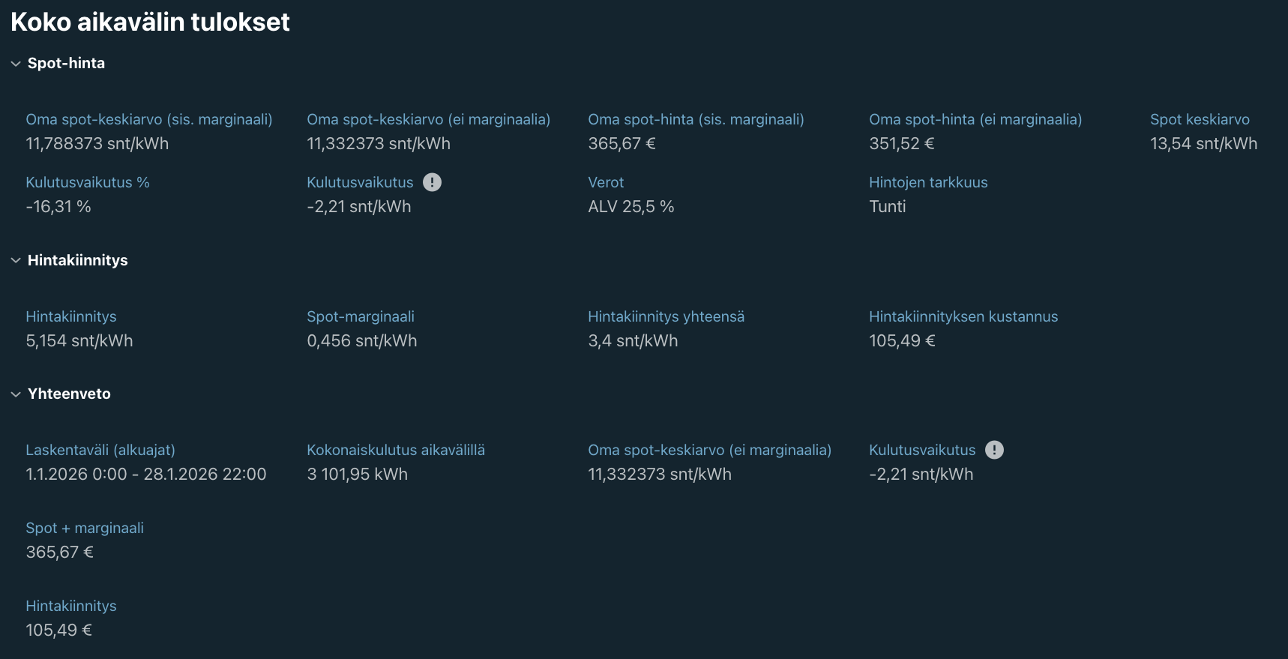Select the "Hintakiinnitys yhteensä" label
The width and height of the screenshot is (1288, 659).
666,316
